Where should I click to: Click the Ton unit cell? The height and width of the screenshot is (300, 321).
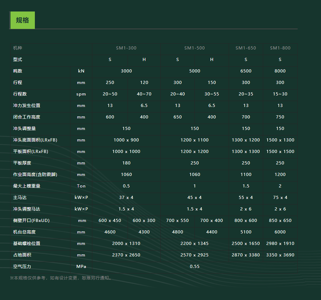pos(81,186)
